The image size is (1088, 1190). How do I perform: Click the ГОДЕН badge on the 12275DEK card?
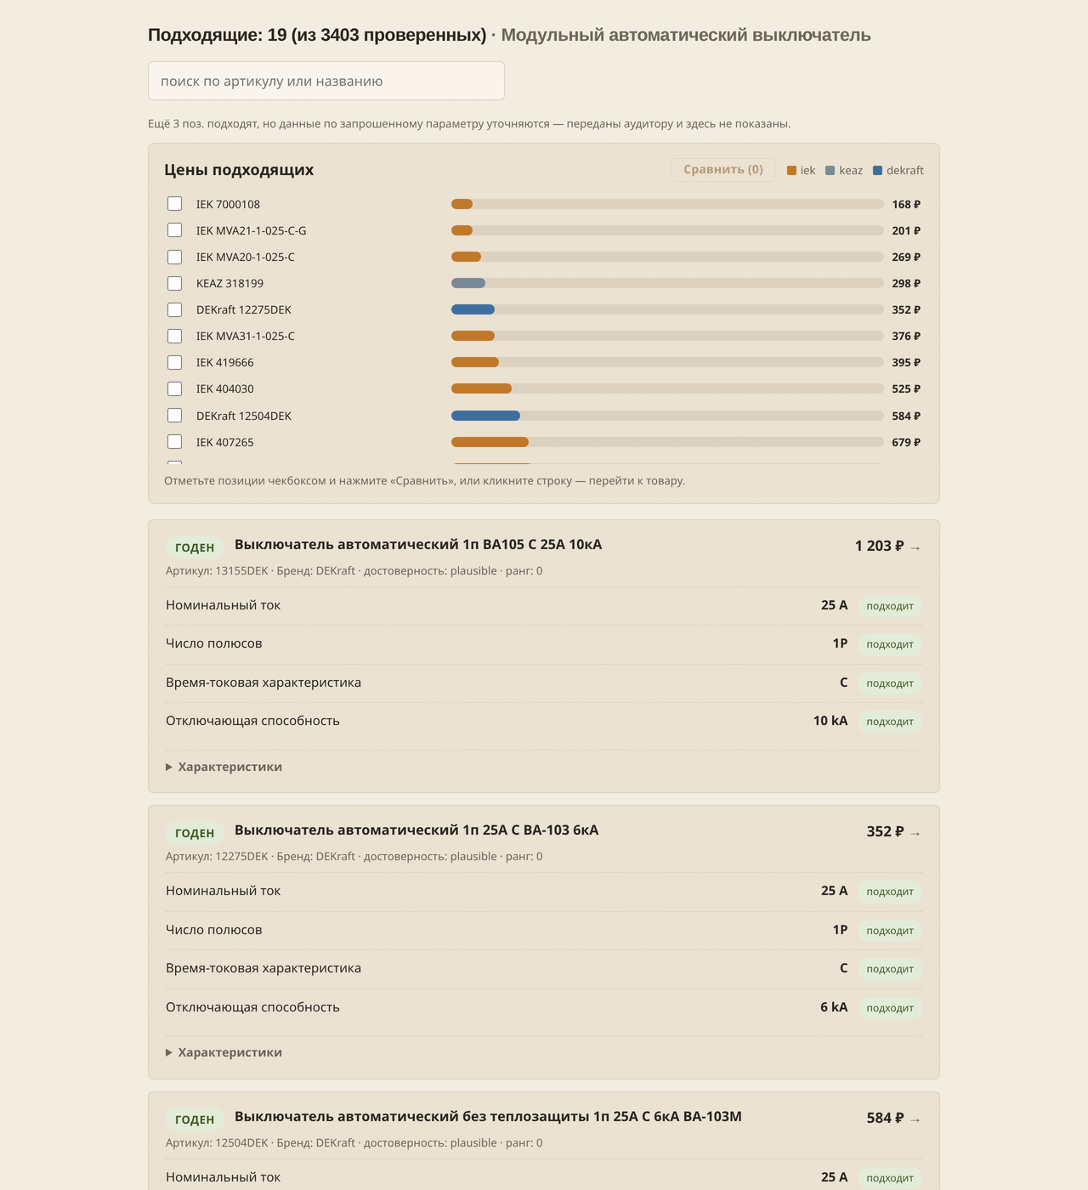point(195,833)
